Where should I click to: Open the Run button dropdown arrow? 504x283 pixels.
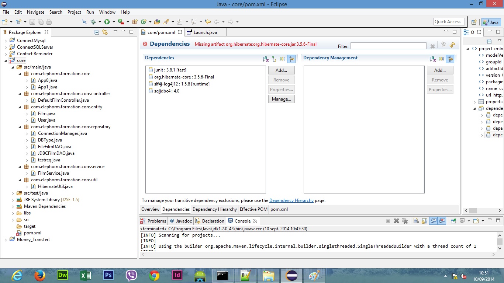(114, 22)
